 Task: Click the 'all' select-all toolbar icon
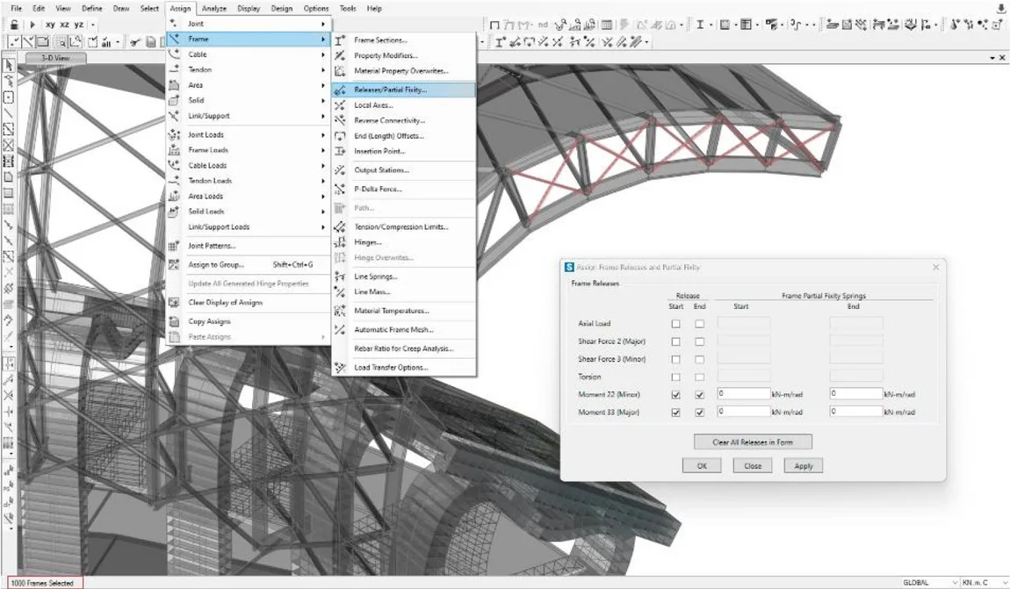pyautogui.click(x=106, y=42)
